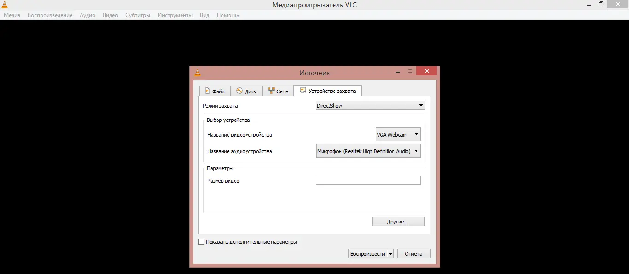Screen dimensions: 629x274
Task: Close the Источник dialog window
Action: [426, 71]
